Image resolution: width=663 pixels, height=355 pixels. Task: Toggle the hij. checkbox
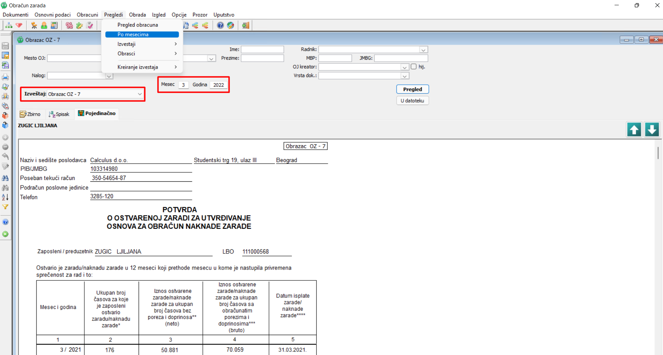414,67
